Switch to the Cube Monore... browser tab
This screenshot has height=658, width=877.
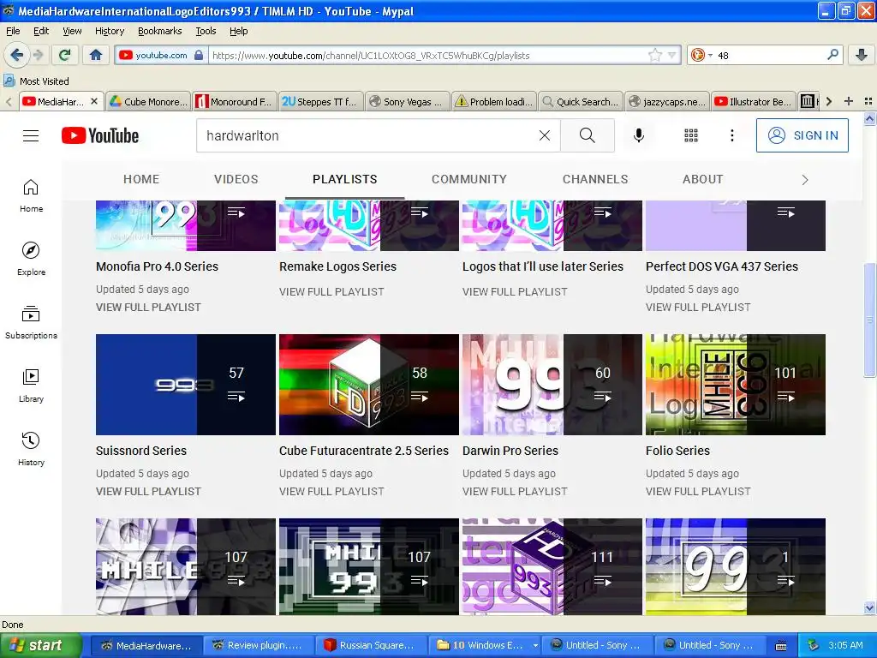coord(148,101)
